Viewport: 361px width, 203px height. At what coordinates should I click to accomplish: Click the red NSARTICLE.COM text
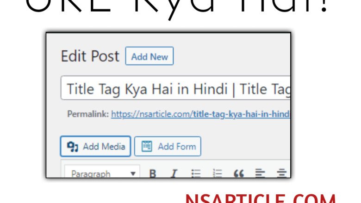coord(260,198)
